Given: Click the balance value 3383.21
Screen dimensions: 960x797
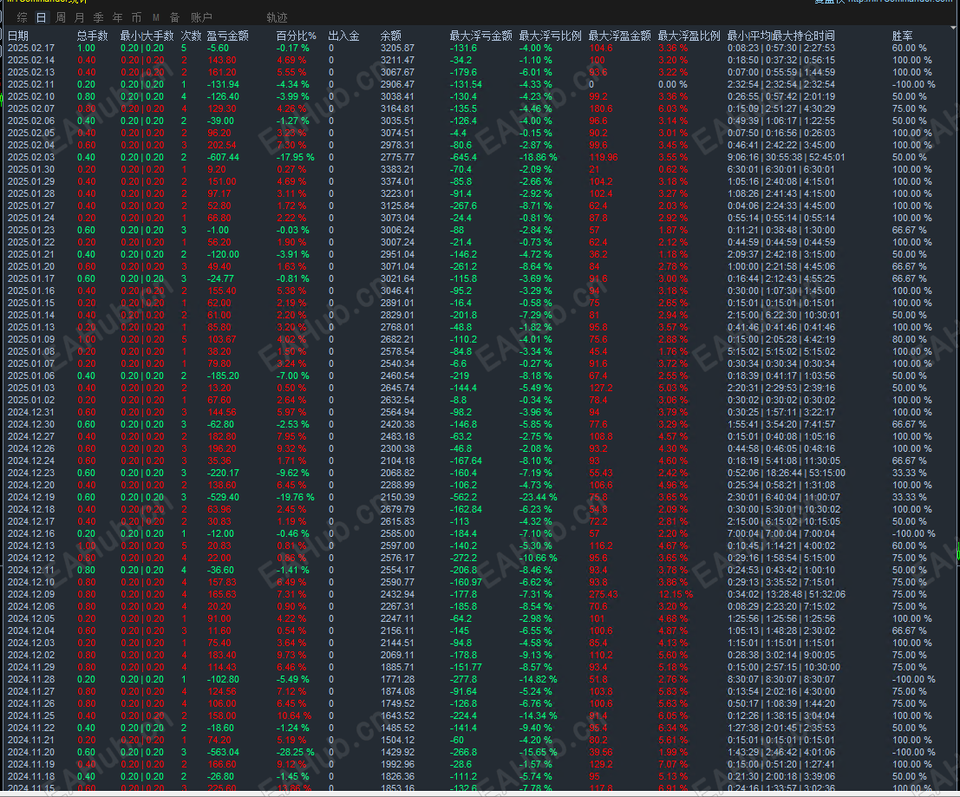Looking at the screenshot, I should tap(397, 170).
